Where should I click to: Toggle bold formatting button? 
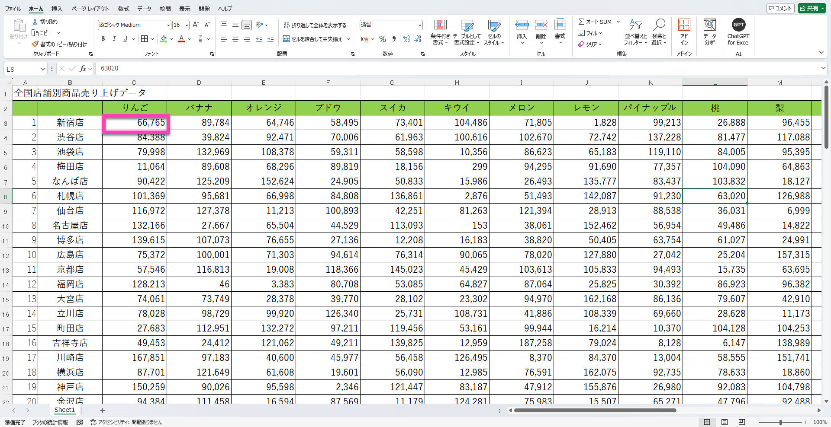pyautogui.click(x=103, y=39)
